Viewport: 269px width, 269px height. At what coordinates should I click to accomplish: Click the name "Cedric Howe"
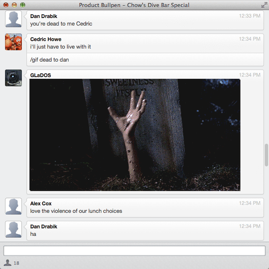tap(46, 39)
